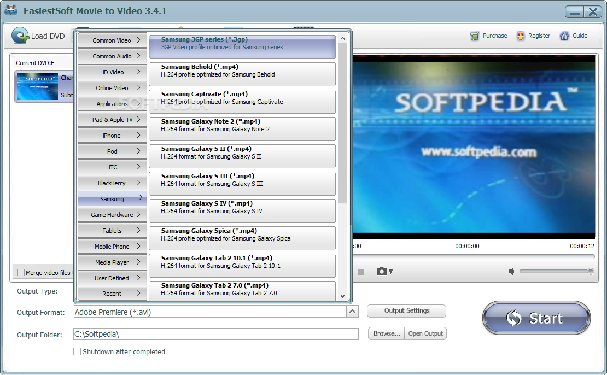Click the Guide house icon

(564, 36)
